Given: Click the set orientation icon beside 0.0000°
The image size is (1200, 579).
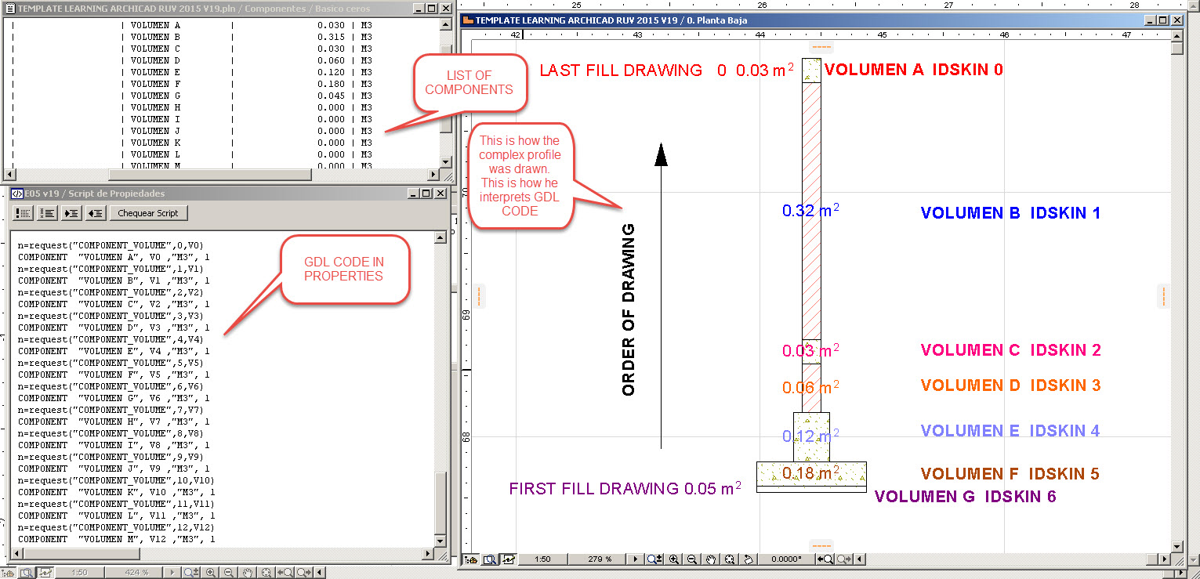Looking at the screenshot, I should pyautogui.click(x=749, y=559).
